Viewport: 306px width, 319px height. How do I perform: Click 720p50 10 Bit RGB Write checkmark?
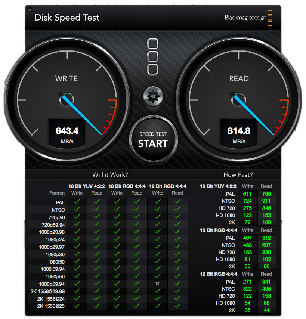[x=117, y=217]
